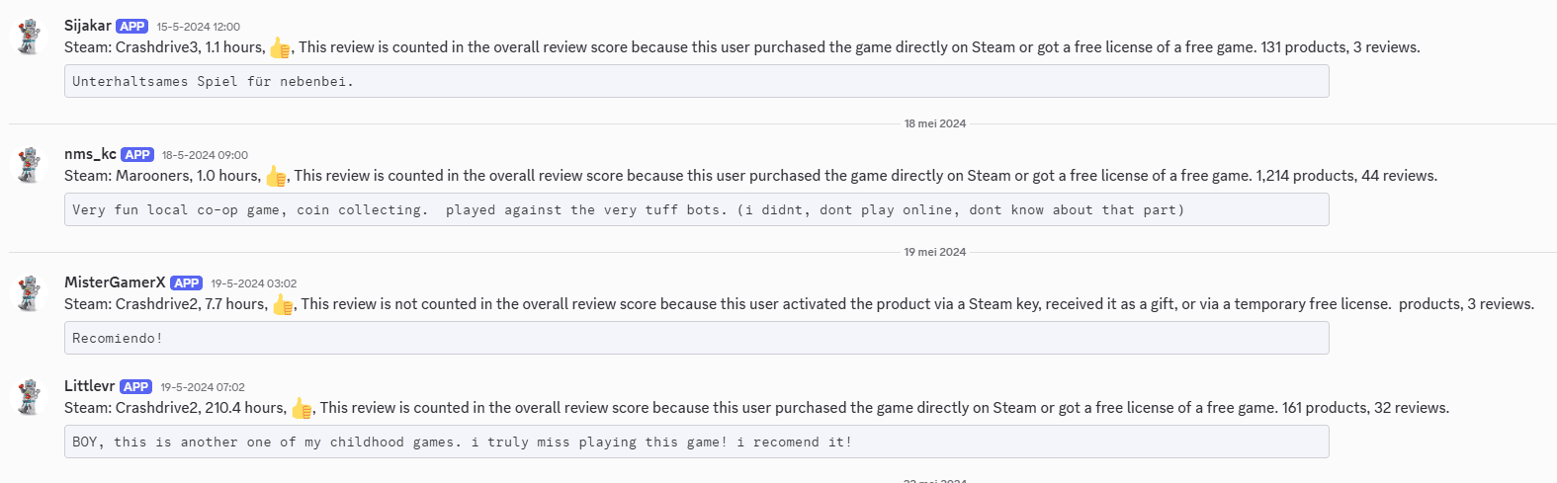Click the APP badge next to Sijakar

[x=131, y=27]
